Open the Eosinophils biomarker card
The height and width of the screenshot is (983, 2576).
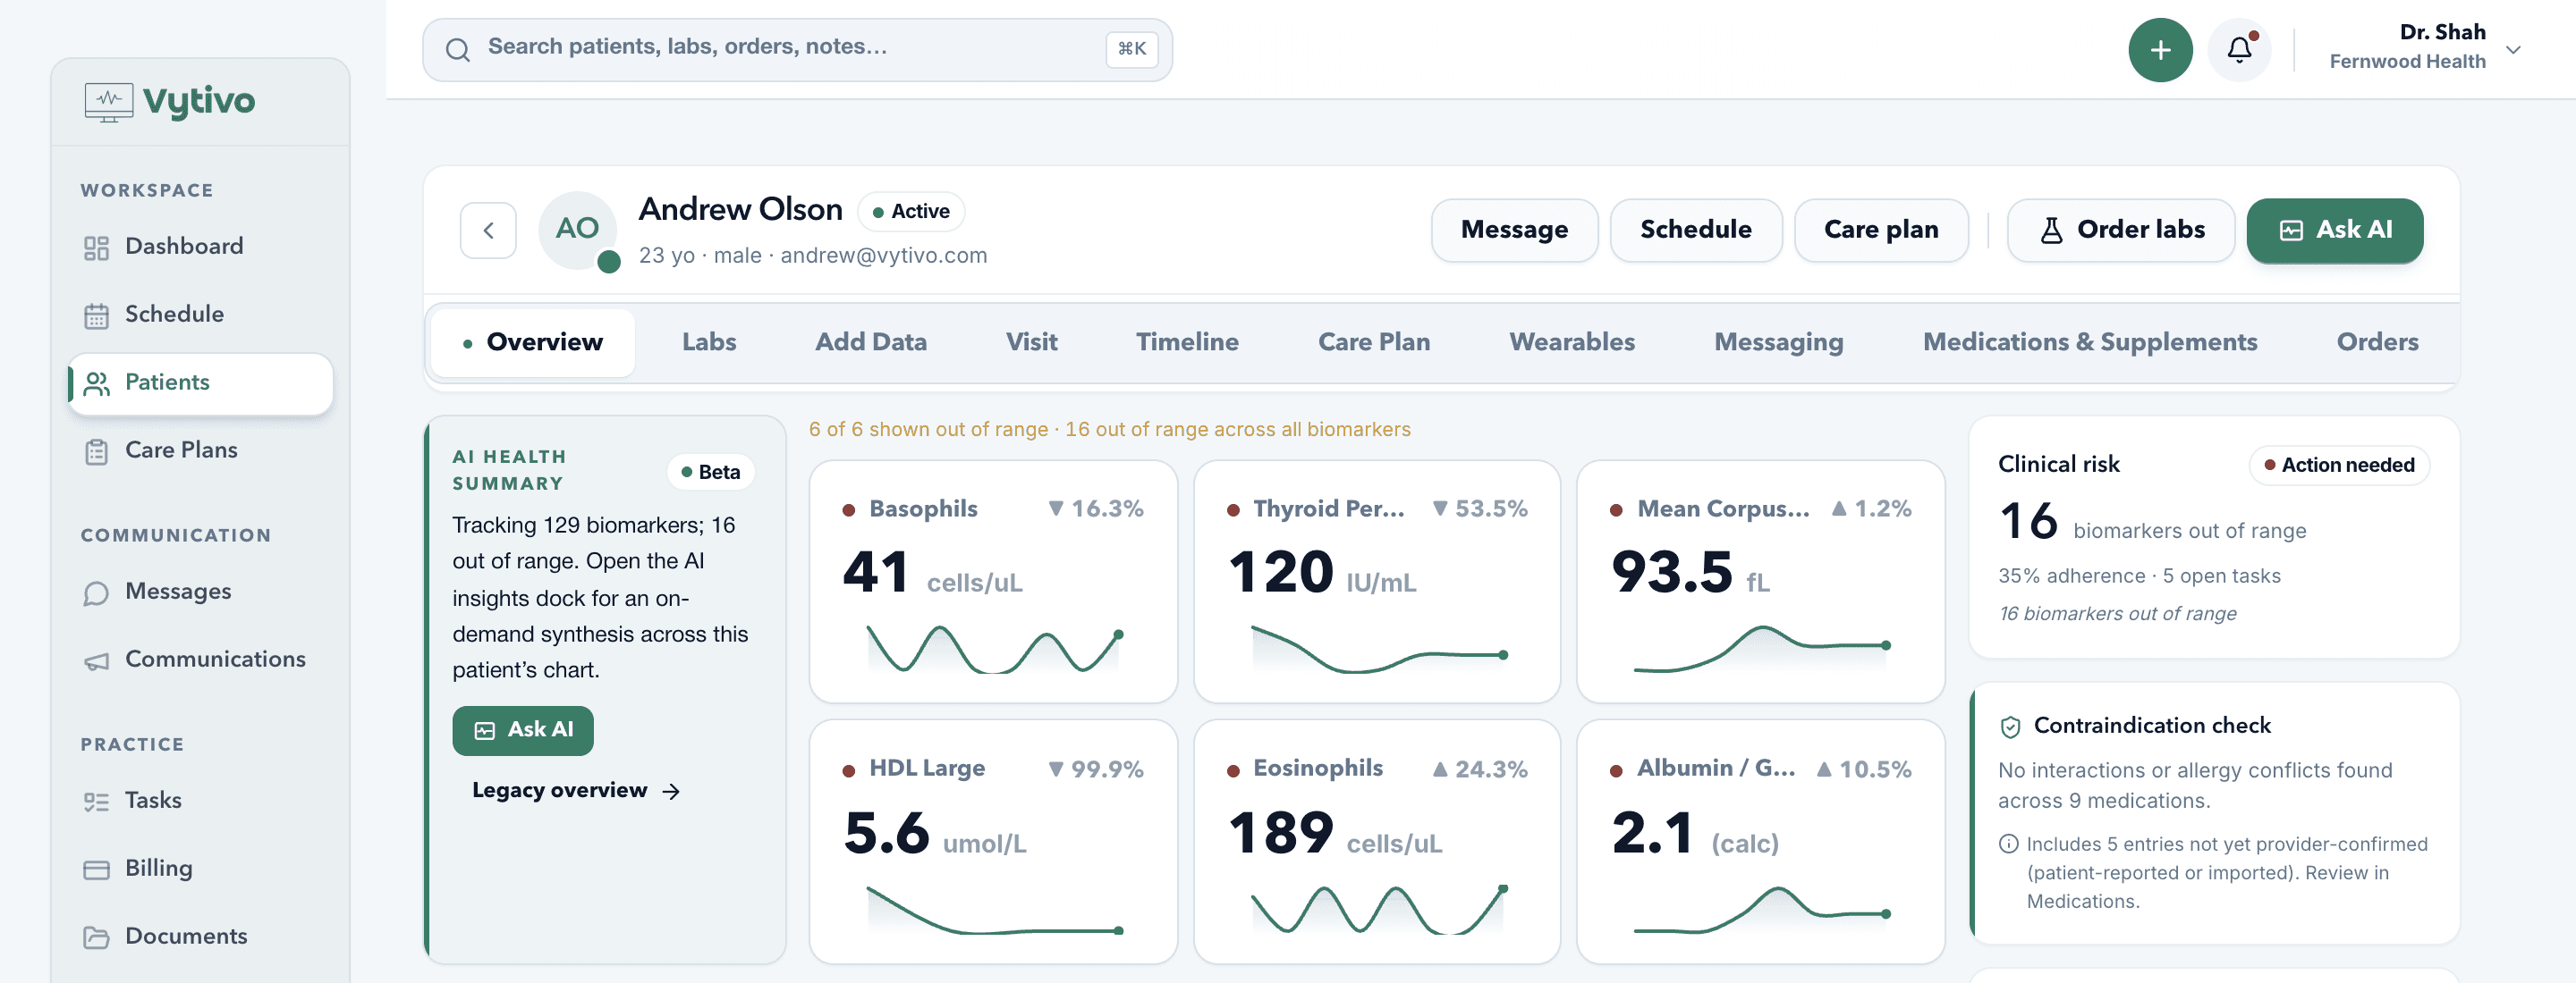pyautogui.click(x=1377, y=842)
